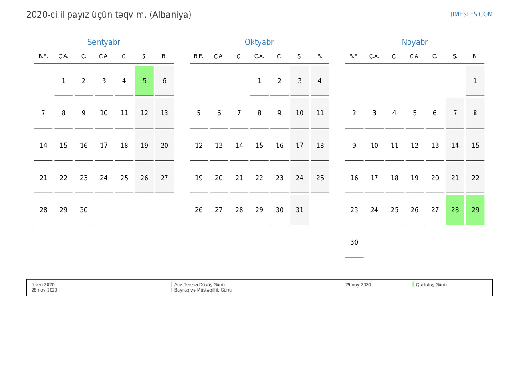
Task: Open the TIMESLES.COM link
Action: click(x=471, y=14)
